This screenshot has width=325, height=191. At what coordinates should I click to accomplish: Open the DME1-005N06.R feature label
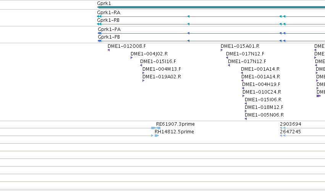pos(264,115)
